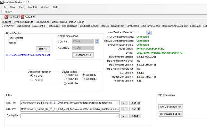Image resolution: width=207 pixels, height=140 pixels.
Task: Click Load (3) for BSS firmware
Action: [135, 103]
